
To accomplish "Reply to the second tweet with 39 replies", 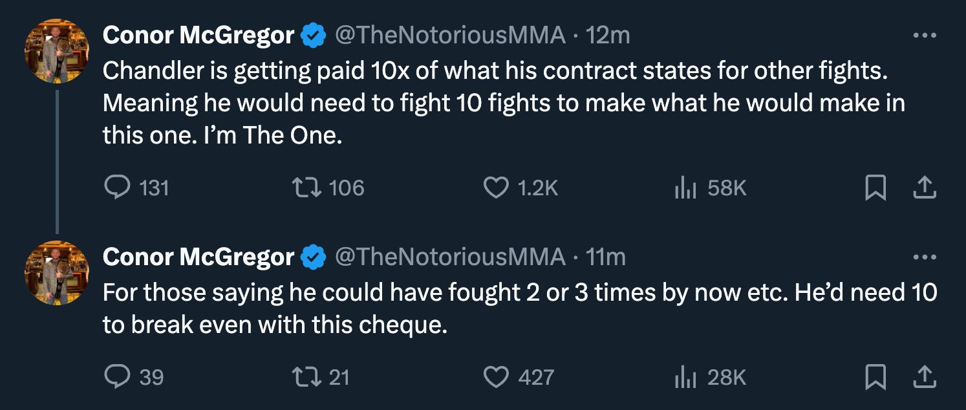I will pos(116,377).
